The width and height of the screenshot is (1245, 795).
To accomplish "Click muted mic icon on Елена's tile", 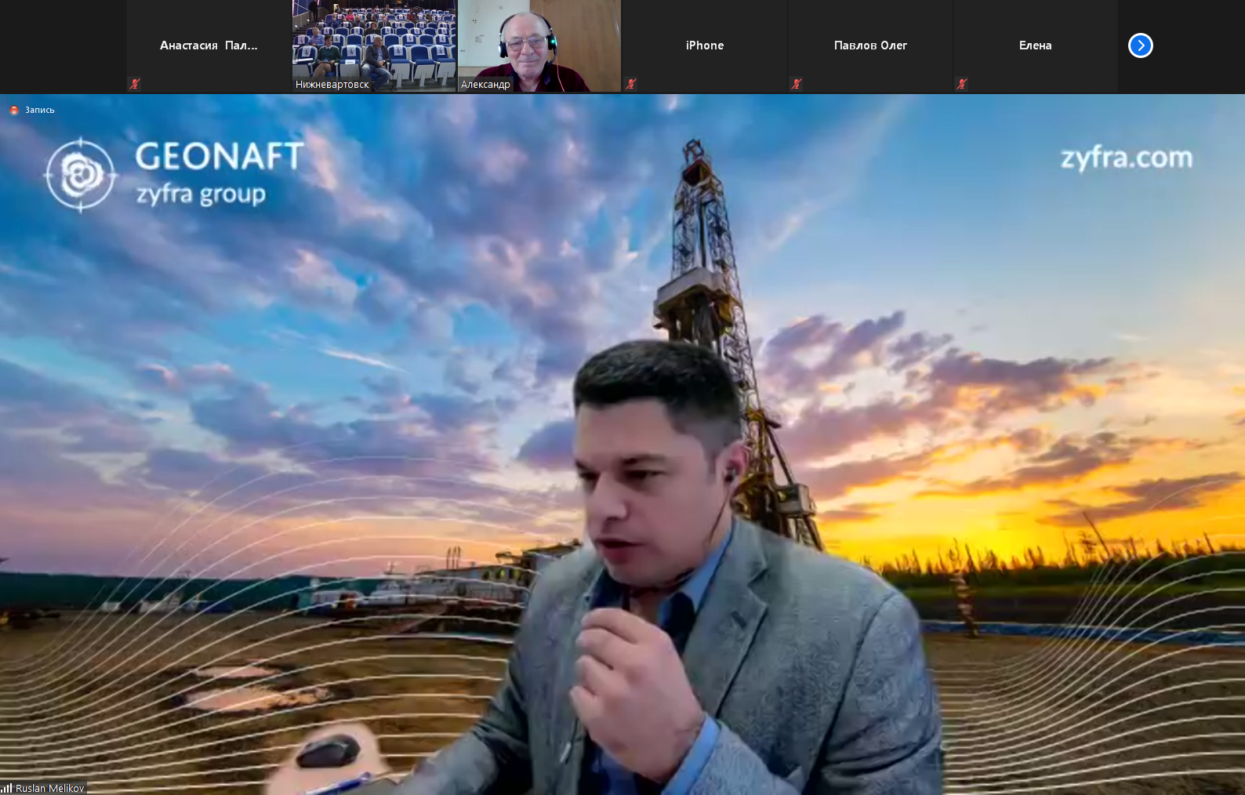I will (x=962, y=84).
